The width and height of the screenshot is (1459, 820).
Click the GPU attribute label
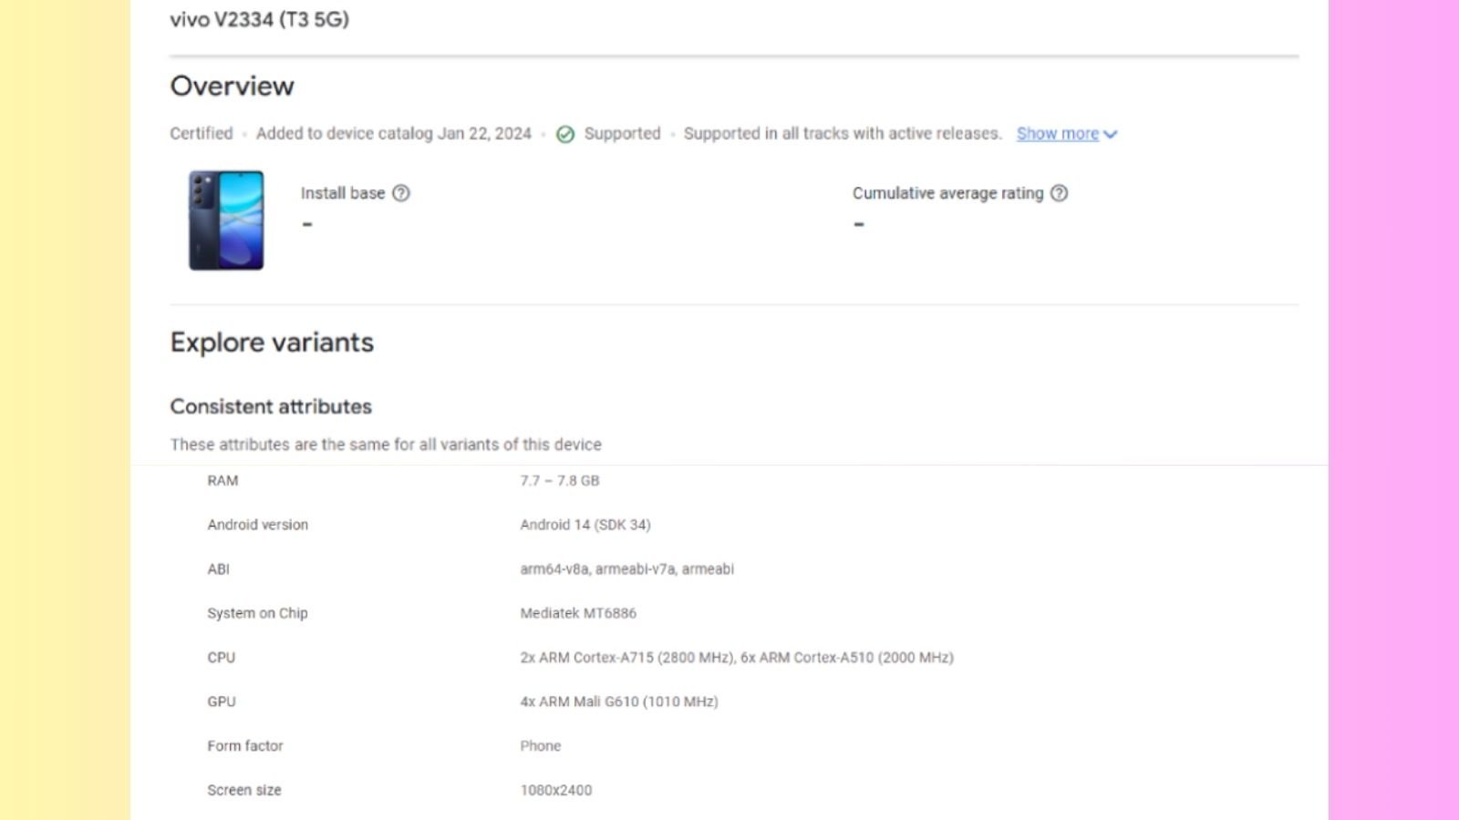click(221, 702)
